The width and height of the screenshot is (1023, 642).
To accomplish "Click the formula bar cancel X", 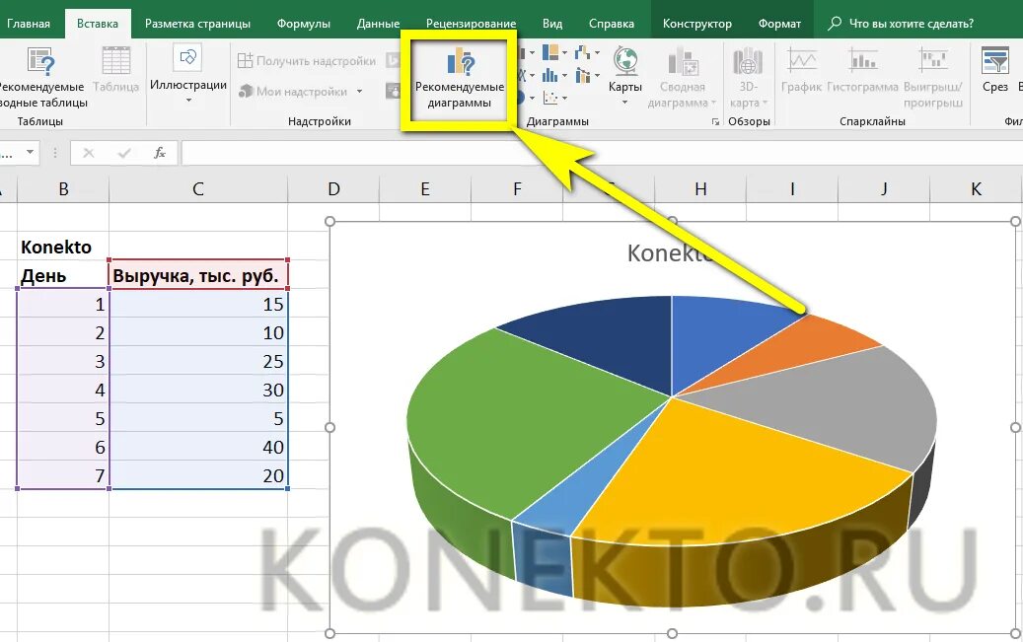I will pos(89,153).
